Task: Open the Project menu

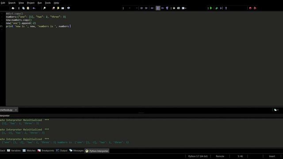Action: (x=31, y=3)
